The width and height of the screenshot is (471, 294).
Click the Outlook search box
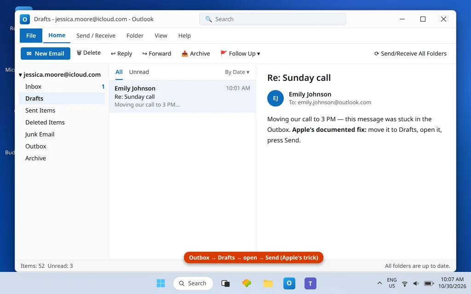(273, 19)
